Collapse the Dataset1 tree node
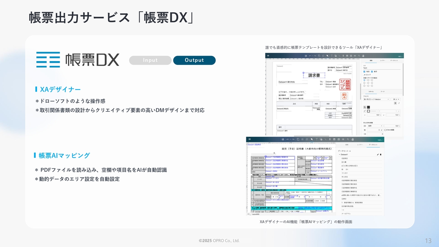The height and width of the screenshot is (247, 439). (339, 155)
